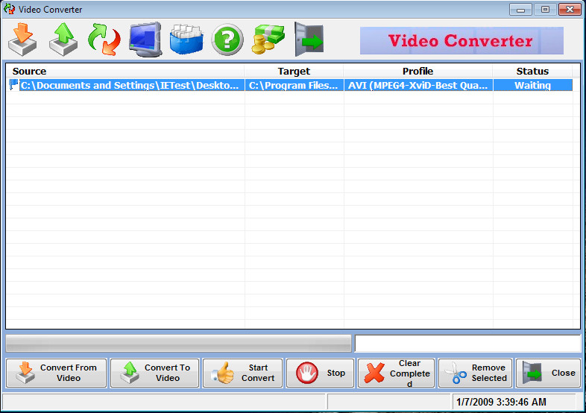Click the Waiting status cell
Screen dimensions: 586x413
[x=532, y=85]
